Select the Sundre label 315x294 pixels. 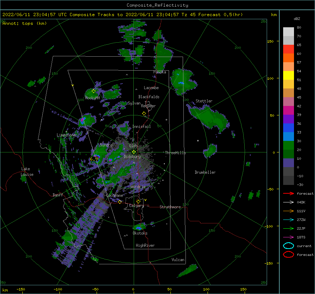coord(106,145)
